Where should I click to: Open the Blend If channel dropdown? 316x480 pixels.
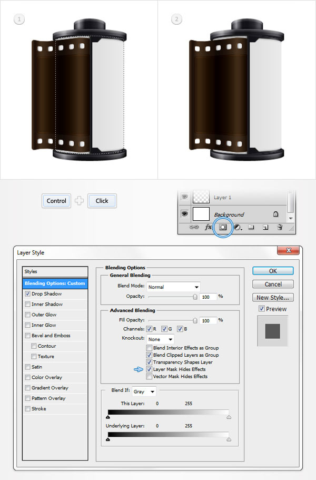(144, 391)
